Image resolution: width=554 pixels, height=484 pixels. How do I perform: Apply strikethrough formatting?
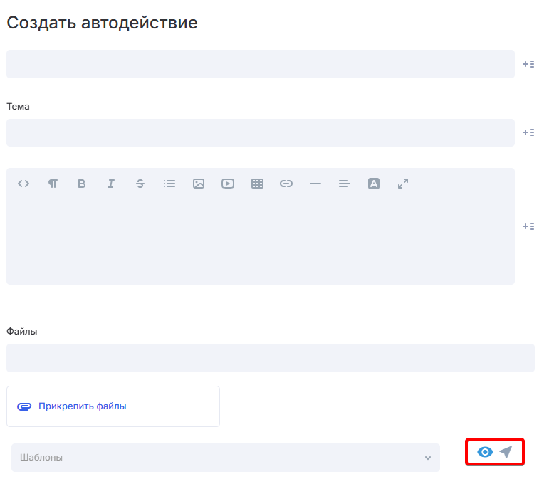[140, 184]
